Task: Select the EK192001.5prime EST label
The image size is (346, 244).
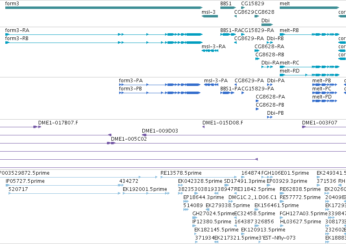Action: pyautogui.click(x=145, y=189)
